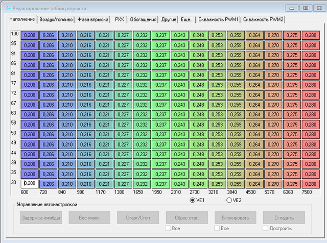
Task: Click the app icon in the title bar
Action: (x=8, y=8)
